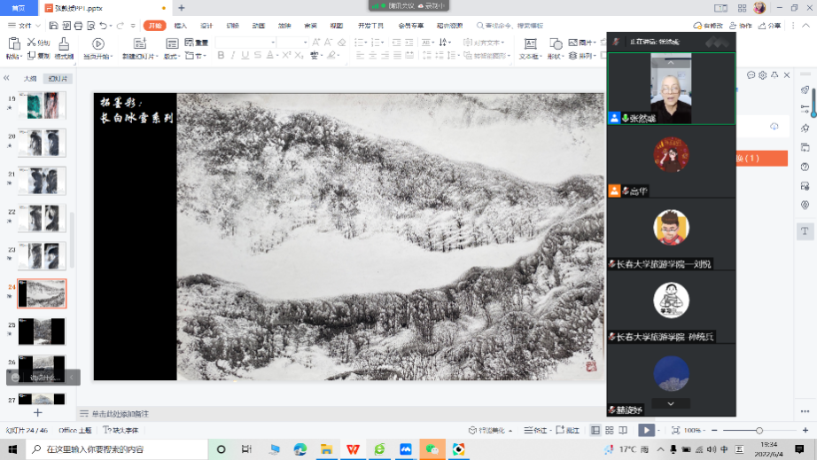Screen dimensions: 817x460
Task: Expand zoom percentage dropdown at 100%
Action: click(x=705, y=430)
